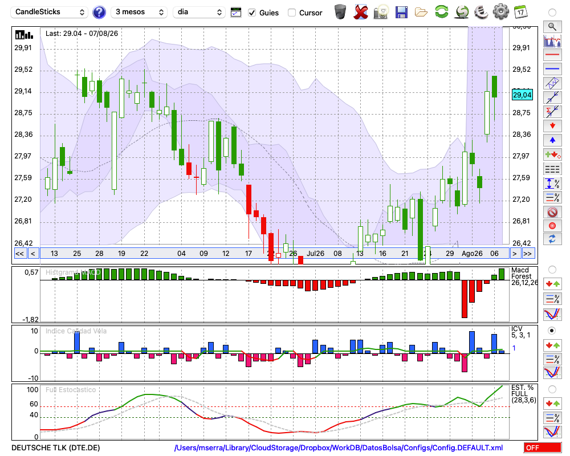Click the >> jump forward button
Viewport: 570px width, 456px height.
(527, 254)
